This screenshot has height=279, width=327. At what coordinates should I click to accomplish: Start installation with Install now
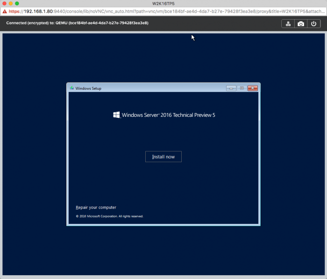coord(163,157)
